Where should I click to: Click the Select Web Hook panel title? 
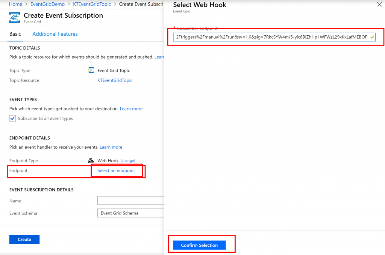(x=200, y=5)
